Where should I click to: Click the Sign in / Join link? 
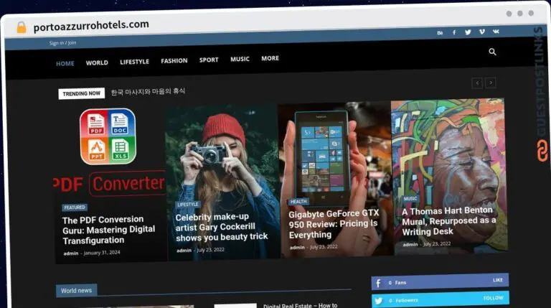point(62,43)
